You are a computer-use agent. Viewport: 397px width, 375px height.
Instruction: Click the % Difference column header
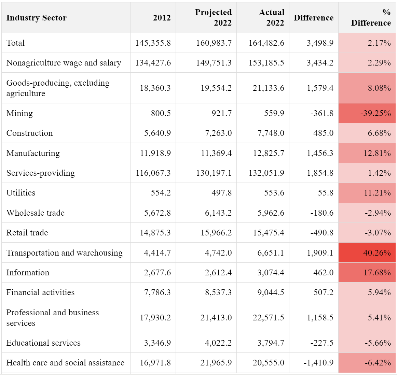coord(371,17)
